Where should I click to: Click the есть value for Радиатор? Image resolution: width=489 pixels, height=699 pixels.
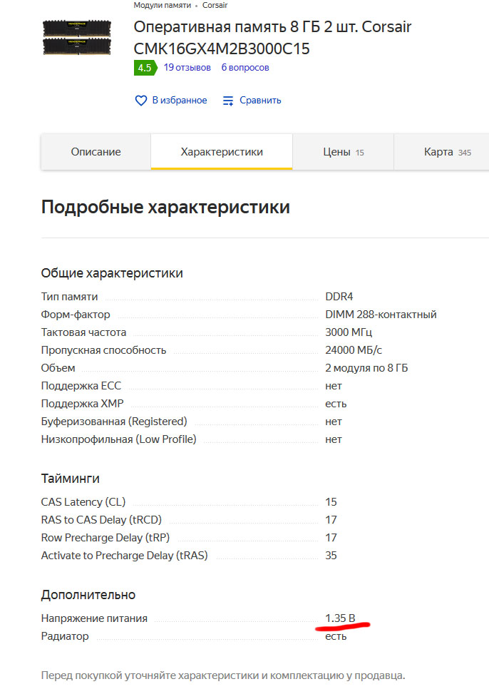click(336, 636)
